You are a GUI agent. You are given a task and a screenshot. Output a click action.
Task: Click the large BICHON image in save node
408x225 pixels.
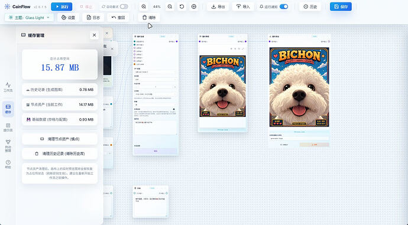tap(299, 87)
